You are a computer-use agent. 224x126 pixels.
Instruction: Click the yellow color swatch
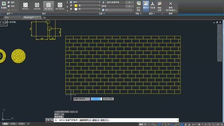(x=76, y=6)
